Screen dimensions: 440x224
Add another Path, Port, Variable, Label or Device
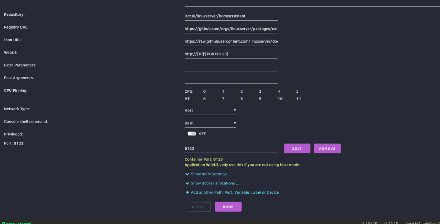pyautogui.click(x=235, y=193)
